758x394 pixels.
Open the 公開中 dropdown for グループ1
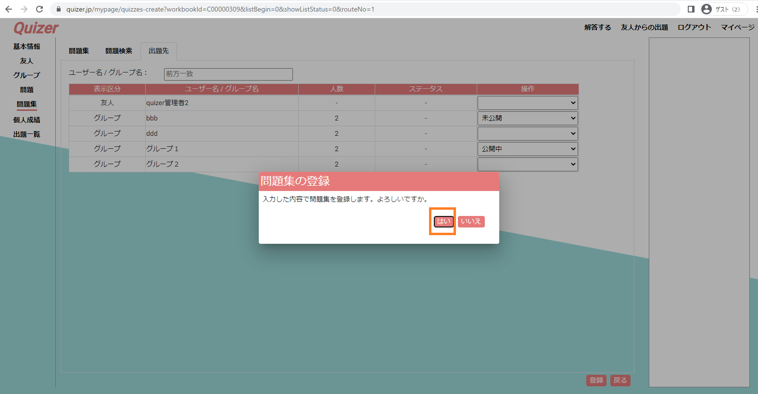point(528,149)
